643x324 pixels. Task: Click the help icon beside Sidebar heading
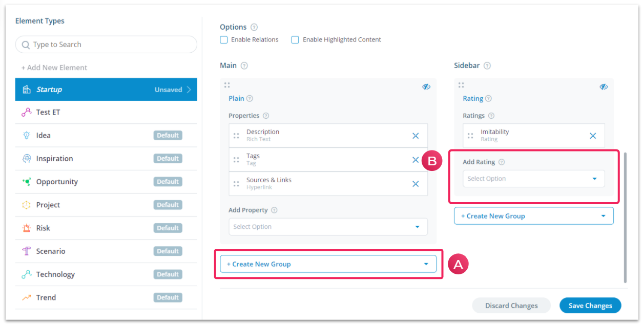point(487,66)
